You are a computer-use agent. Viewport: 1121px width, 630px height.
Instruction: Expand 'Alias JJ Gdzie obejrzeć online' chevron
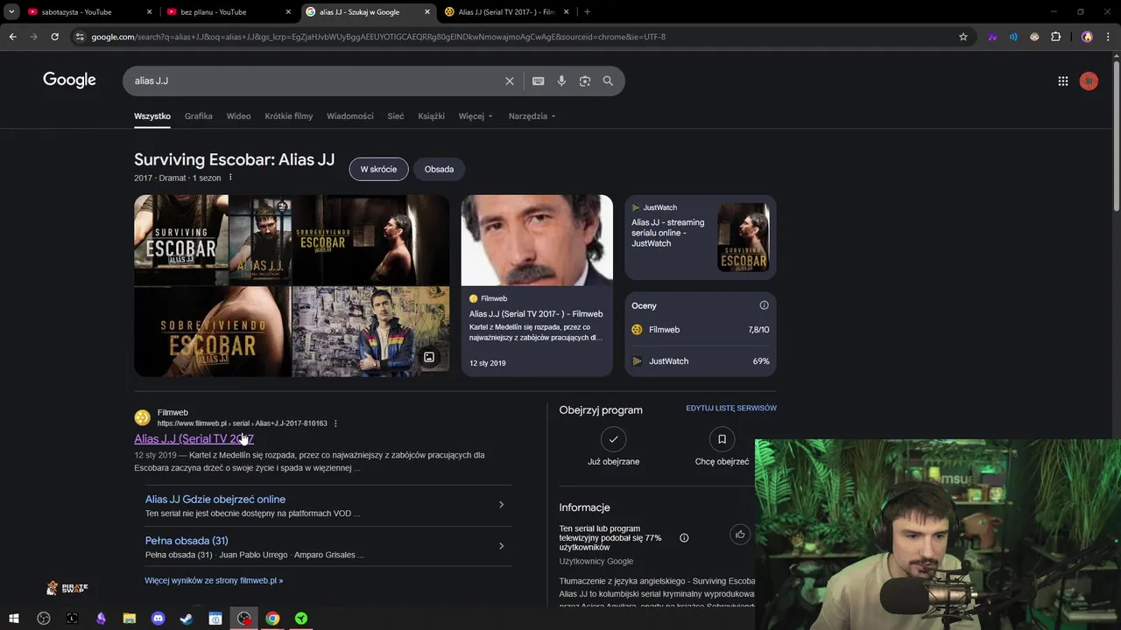tap(501, 505)
